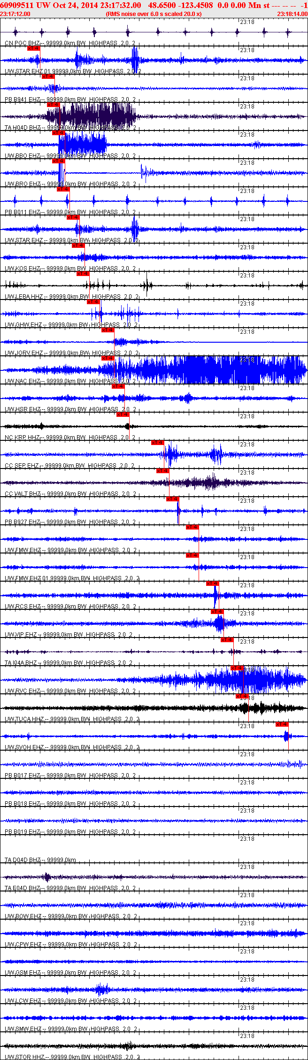Select the UW BRO EHZ station label
308x1060 pixels.
pos(70,184)
